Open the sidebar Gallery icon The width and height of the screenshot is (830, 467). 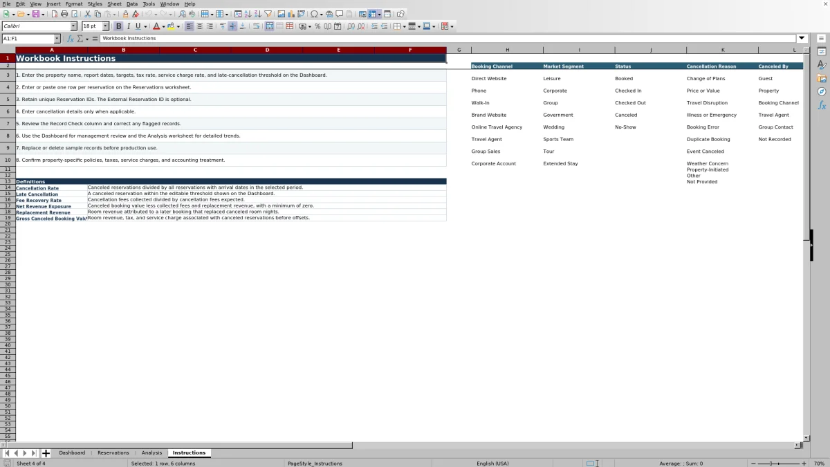coord(822,78)
